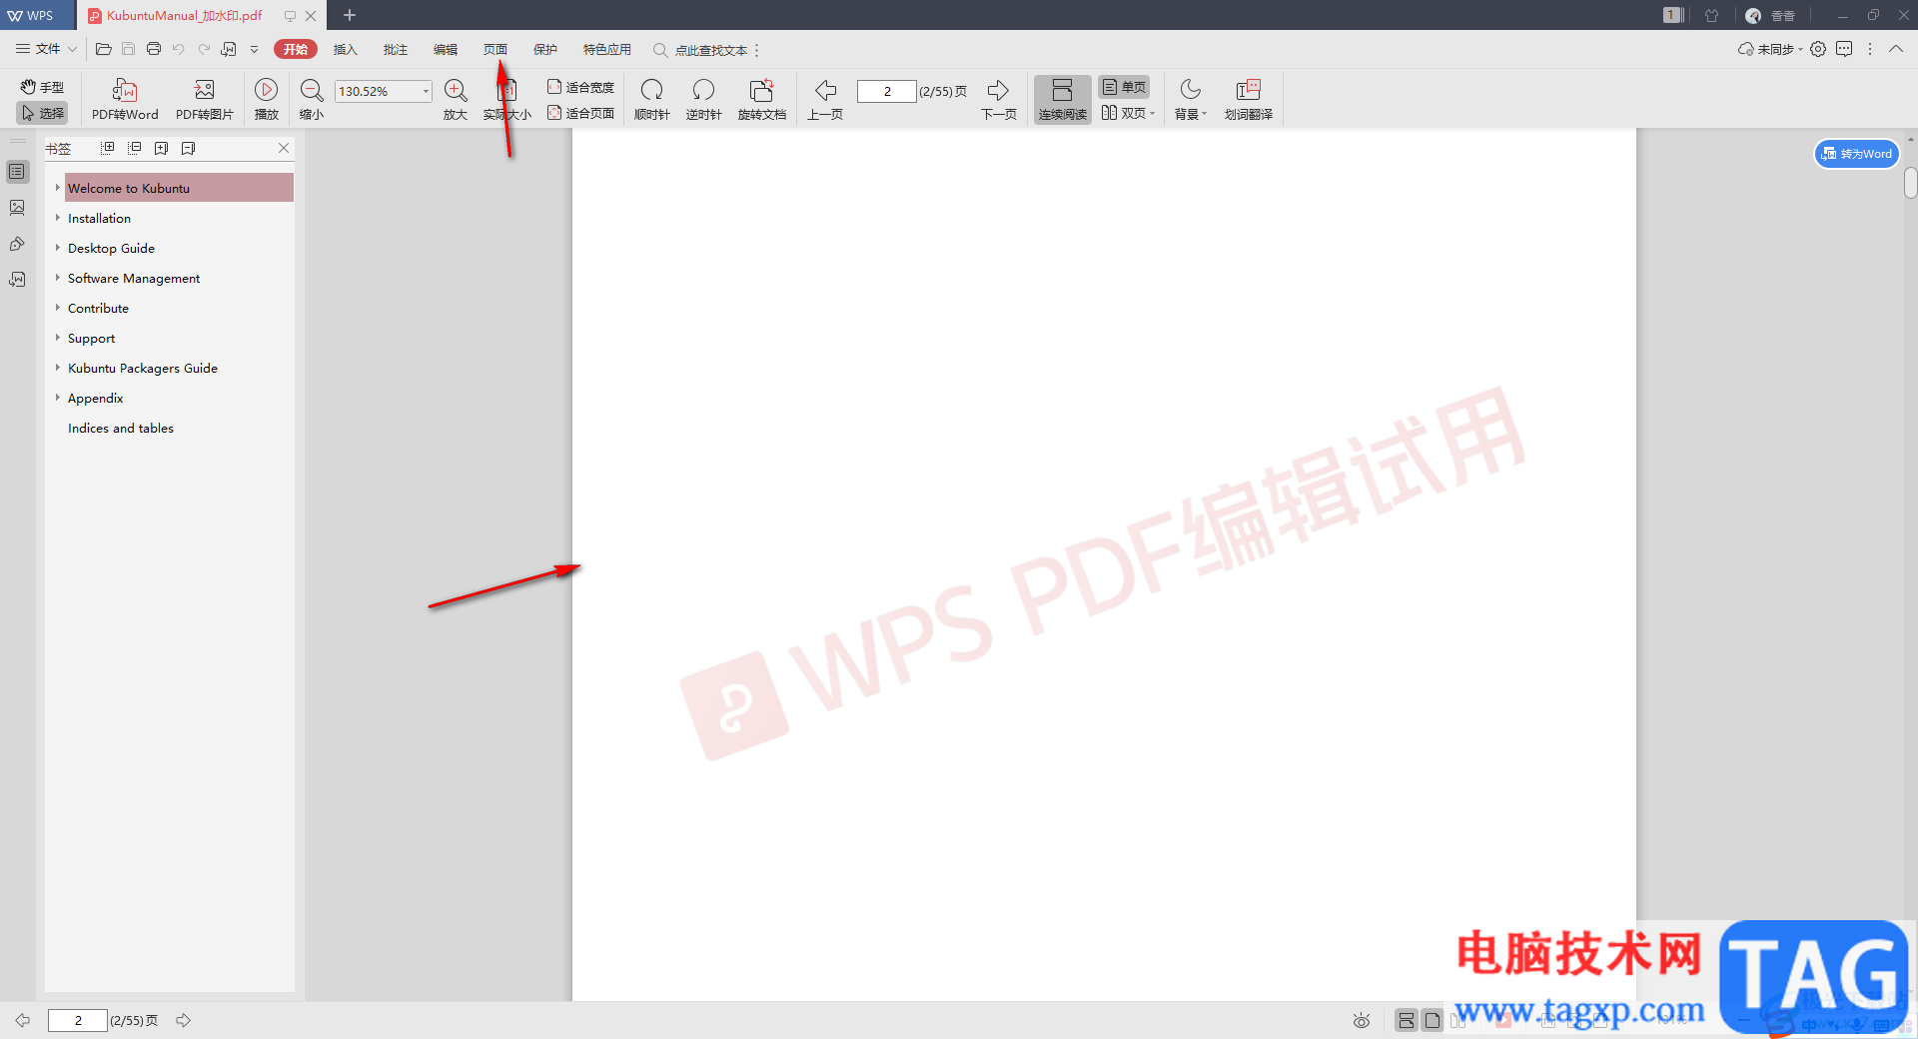Click the print icon
The image size is (1918, 1039).
pos(154,49)
